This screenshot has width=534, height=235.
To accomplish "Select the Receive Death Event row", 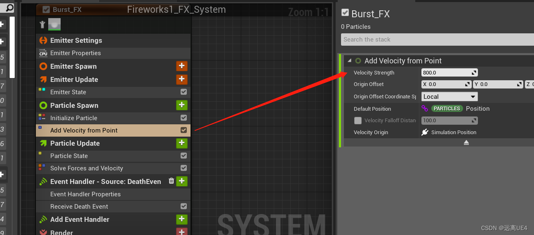I will pyautogui.click(x=113, y=206).
